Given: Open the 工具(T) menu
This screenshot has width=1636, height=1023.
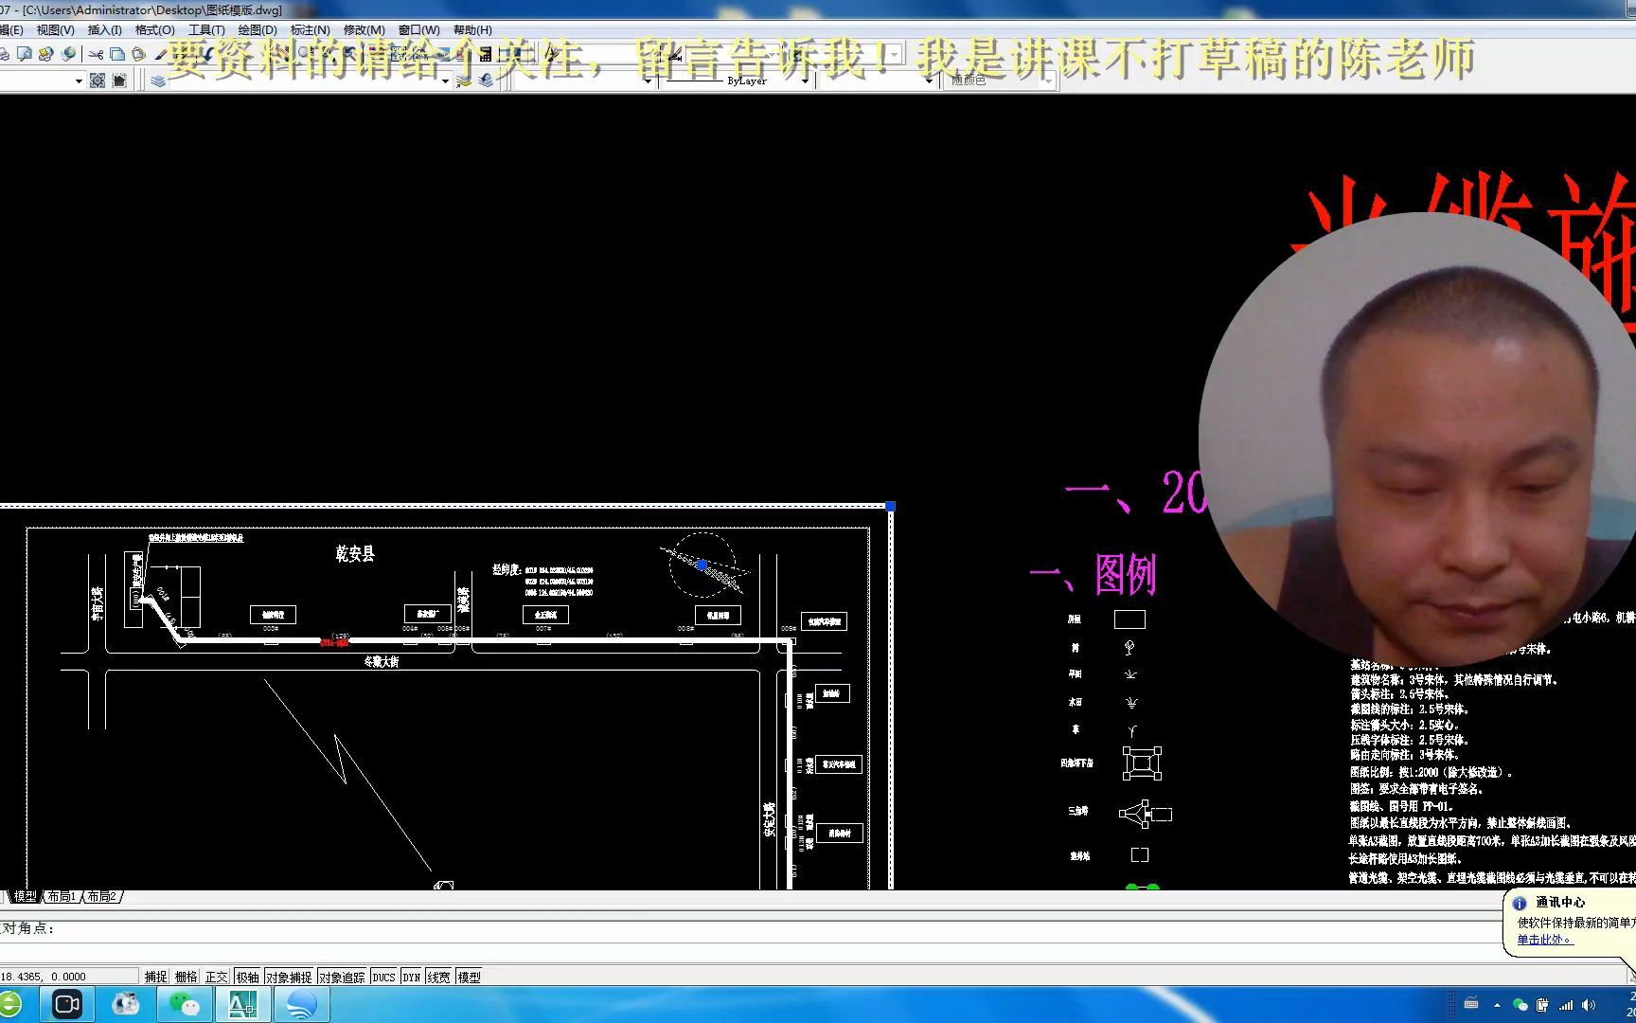Looking at the screenshot, I should coord(206,30).
